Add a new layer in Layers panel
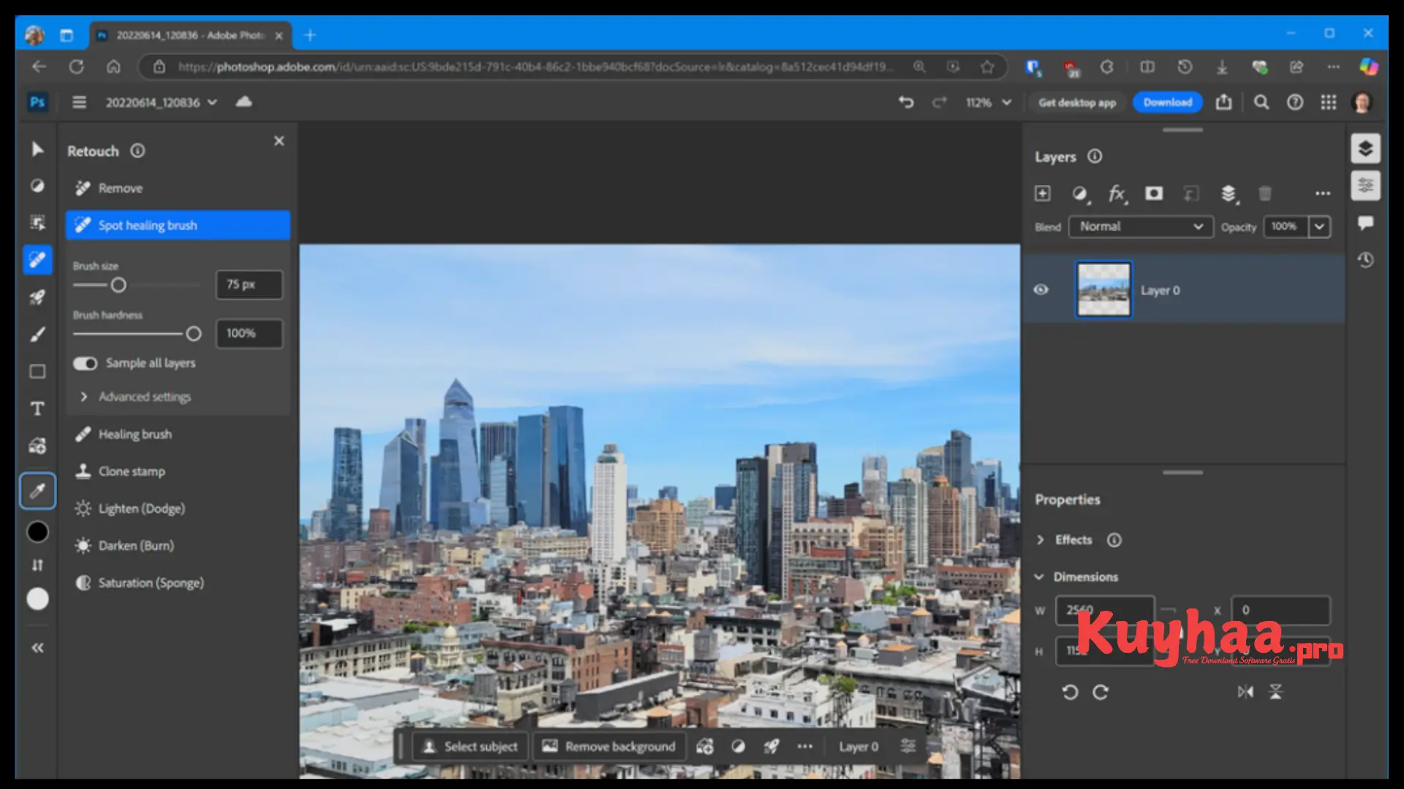The height and width of the screenshot is (789, 1404). (x=1043, y=194)
